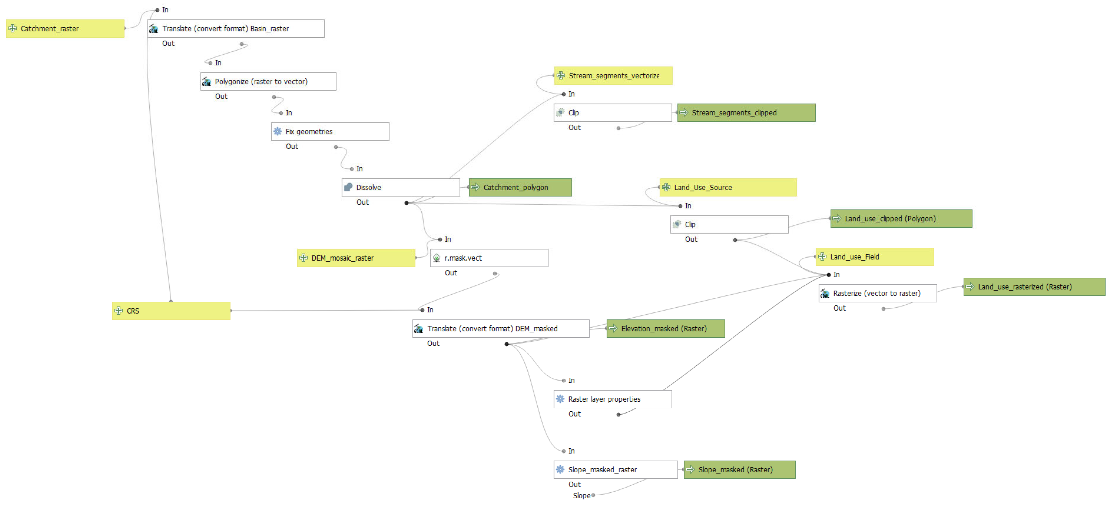Viewport: 1113px width, 505px height.
Task: Select the Translate DEM_masked algorithm node
Action: click(500, 329)
